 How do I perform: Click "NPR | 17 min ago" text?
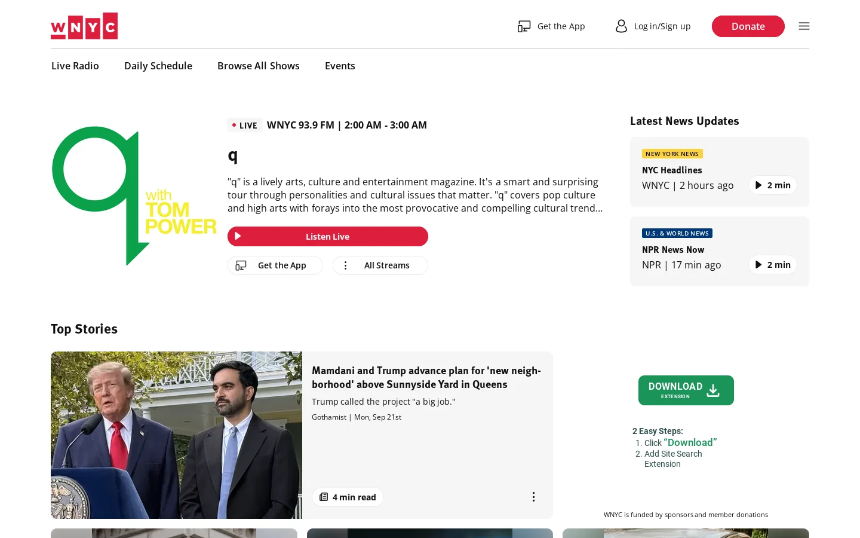[x=681, y=265]
